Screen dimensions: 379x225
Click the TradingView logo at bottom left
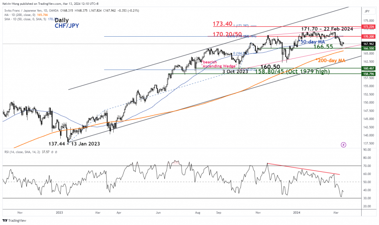point(14,221)
